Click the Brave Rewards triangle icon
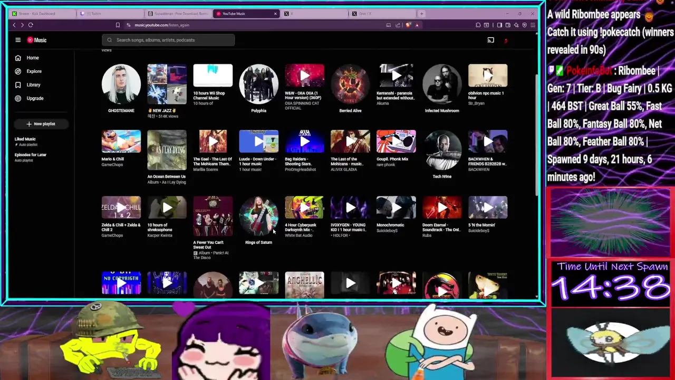675x380 pixels. coord(417,25)
